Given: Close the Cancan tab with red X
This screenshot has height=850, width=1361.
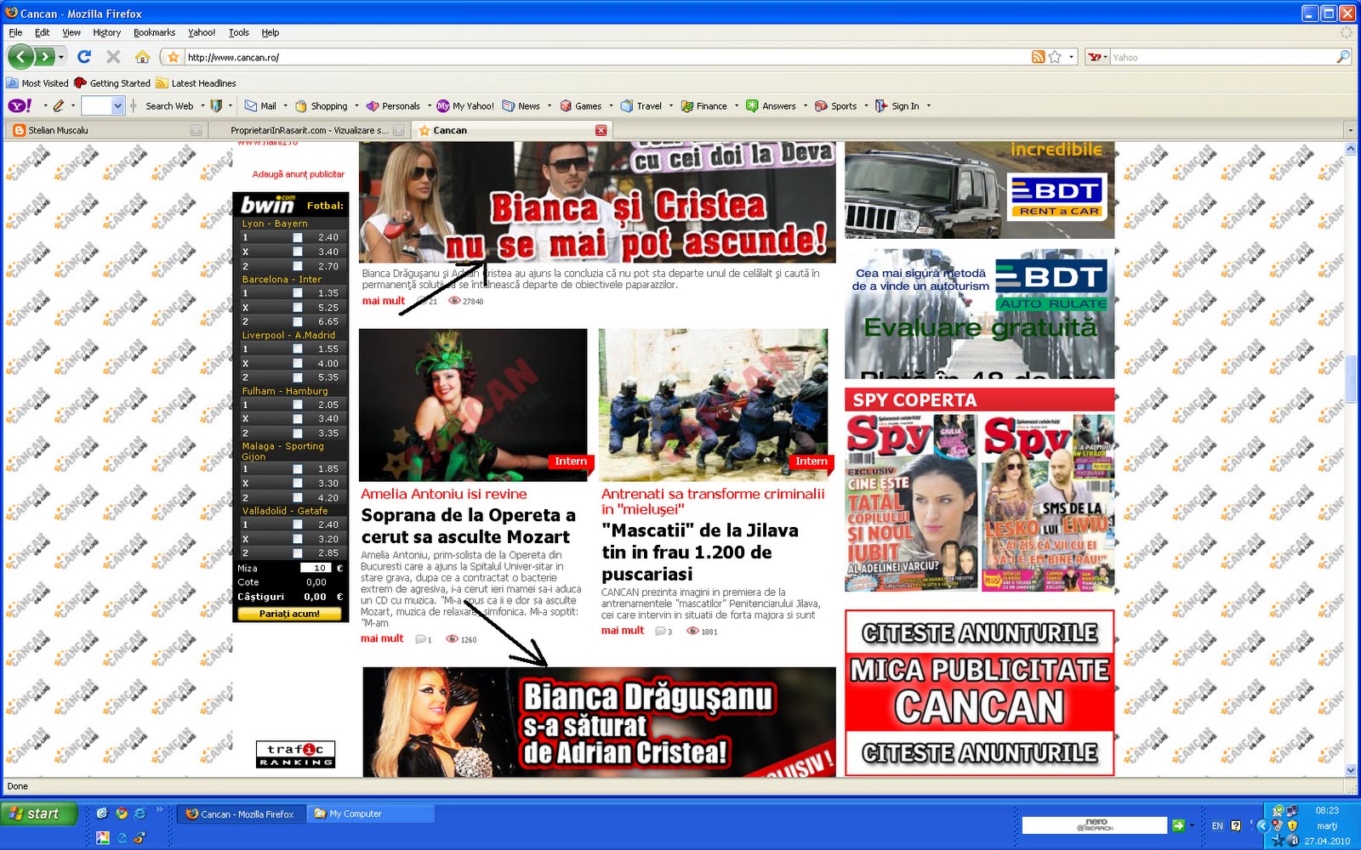Looking at the screenshot, I should (x=601, y=130).
